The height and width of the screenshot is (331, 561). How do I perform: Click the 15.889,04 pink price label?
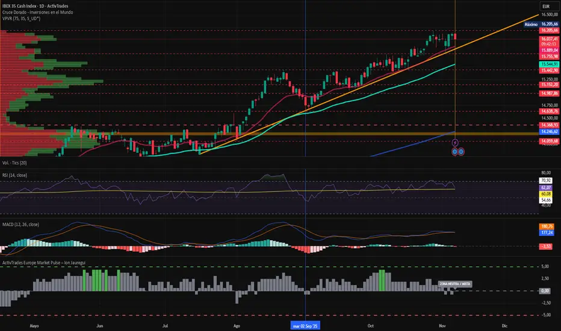[x=549, y=51]
